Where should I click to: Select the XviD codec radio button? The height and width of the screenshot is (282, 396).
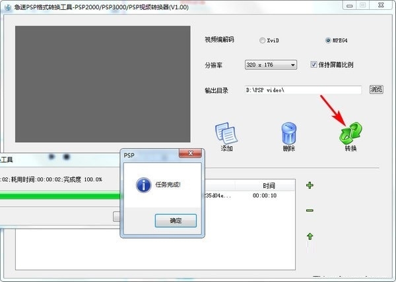tap(262, 40)
